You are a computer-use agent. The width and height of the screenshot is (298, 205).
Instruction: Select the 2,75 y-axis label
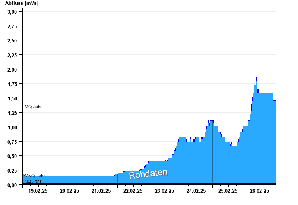[12, 26]
